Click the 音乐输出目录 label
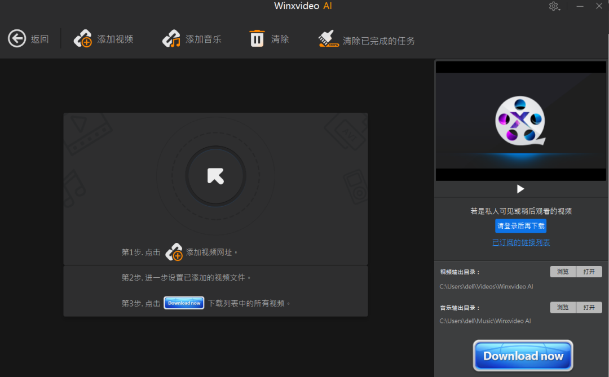Image resolution: width=609 pixels, height=377 pixels. click(460, 308)
